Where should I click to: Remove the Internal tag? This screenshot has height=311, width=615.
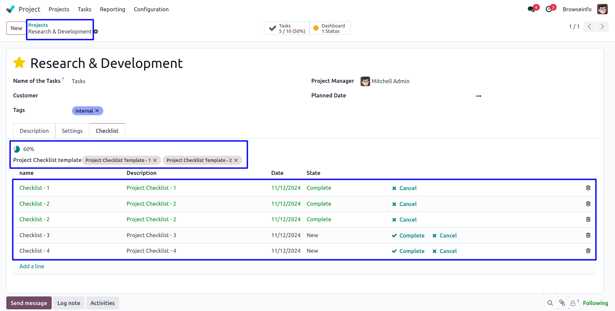click(x=97, y=111)
